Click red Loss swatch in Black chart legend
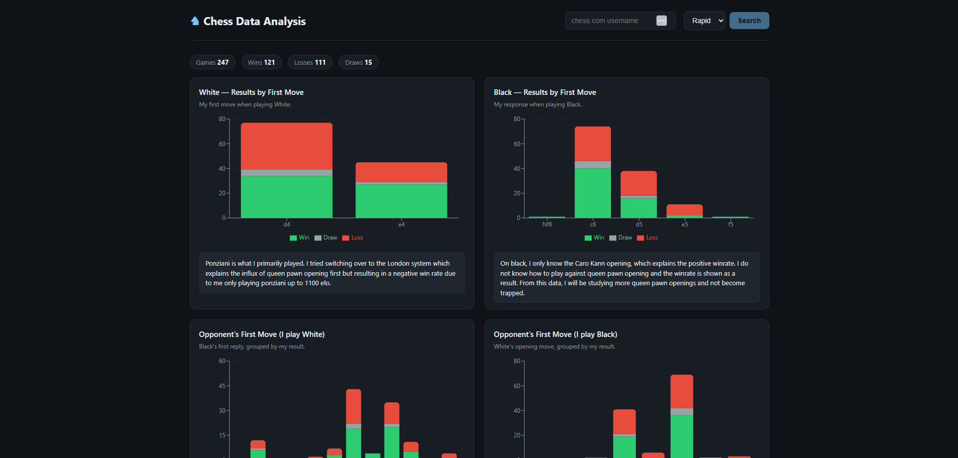 (x=641, y=238)
